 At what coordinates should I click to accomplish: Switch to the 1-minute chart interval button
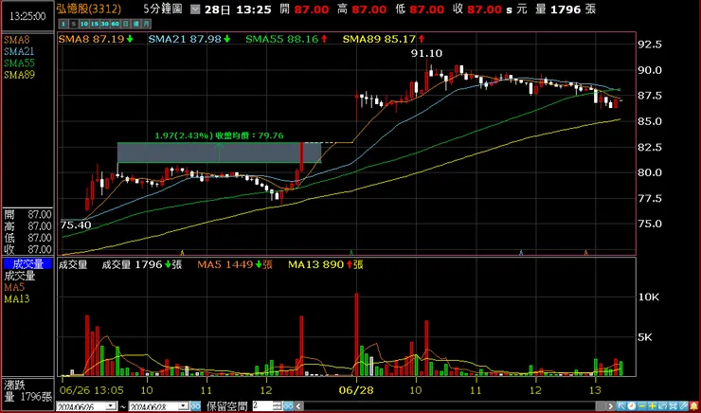63,24
